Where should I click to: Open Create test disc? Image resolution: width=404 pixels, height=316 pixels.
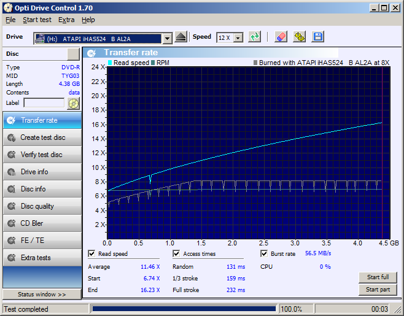pos(42,137)
